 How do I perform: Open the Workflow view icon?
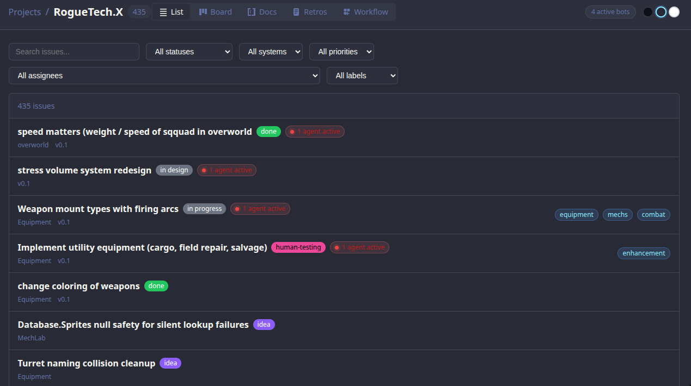click(x=347, y=12)
